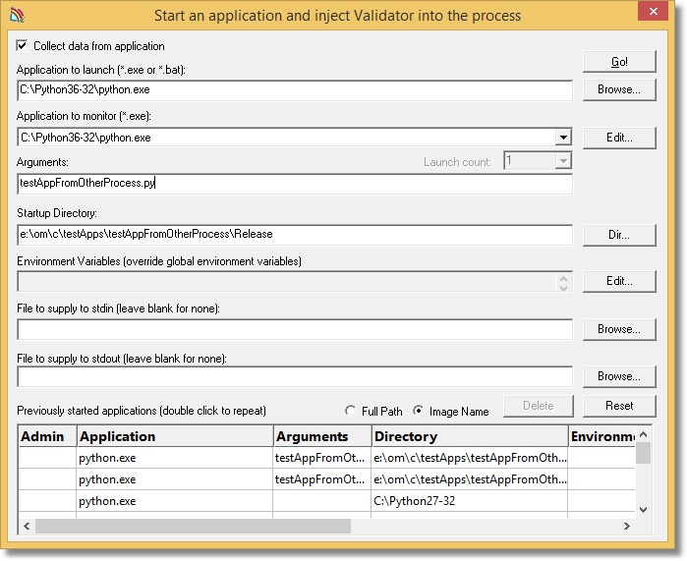Open the Launch count dropdown
The height and width of the screenshot is (561, 687).
point(563,161)
